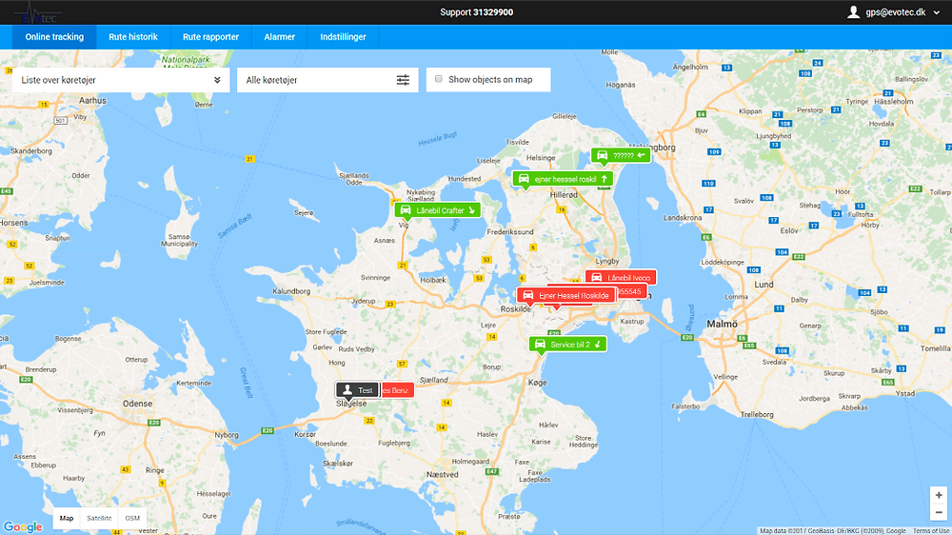Click the Næstved town label
Screen dimensions: 952x535
(x=442, y=474)
